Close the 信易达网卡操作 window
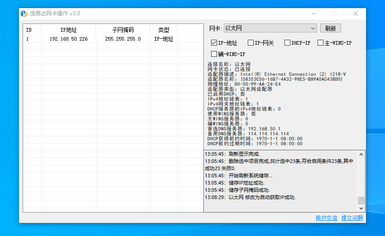385x236 pixels. (x=355, y=14)
